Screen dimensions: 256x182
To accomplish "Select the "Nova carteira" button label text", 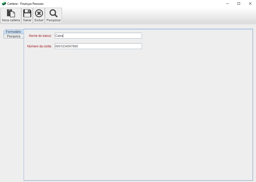I will click(11, 20).
